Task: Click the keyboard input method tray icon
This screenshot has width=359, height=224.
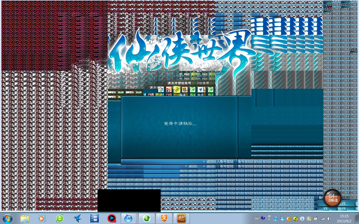Action: [x=257, y=218]
